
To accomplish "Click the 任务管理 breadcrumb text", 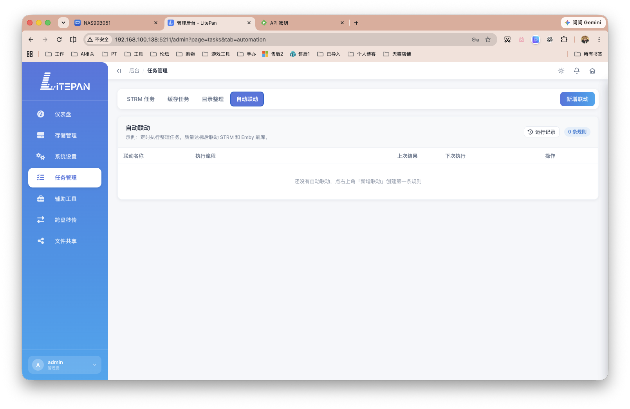I will [157, 71].
